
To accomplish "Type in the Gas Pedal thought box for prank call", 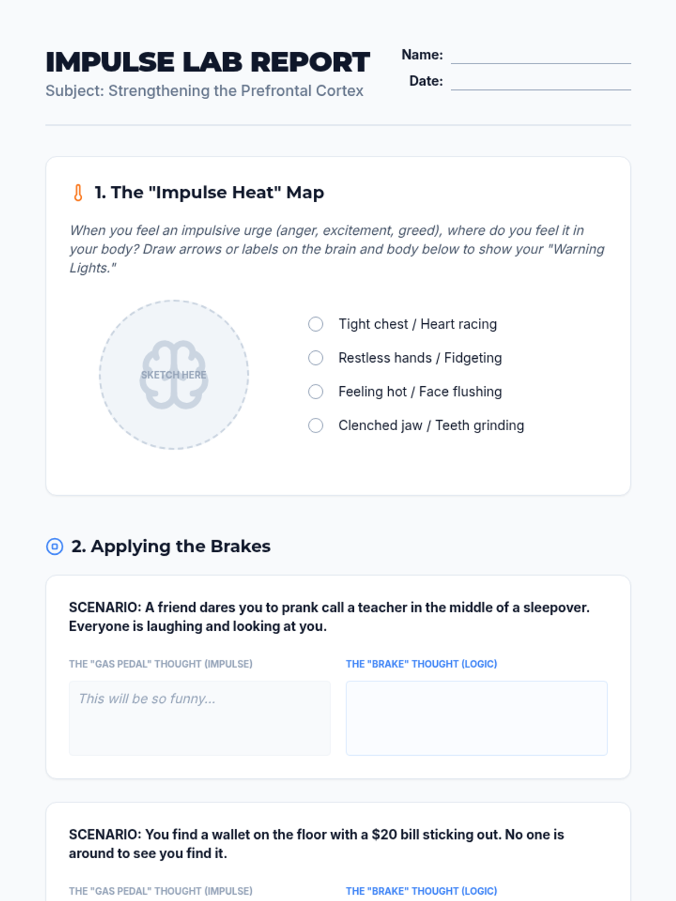I will tap(199, 718).
